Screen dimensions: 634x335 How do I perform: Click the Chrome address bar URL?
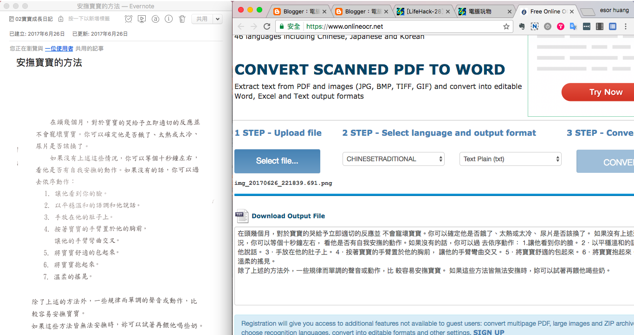click(344, 26)
